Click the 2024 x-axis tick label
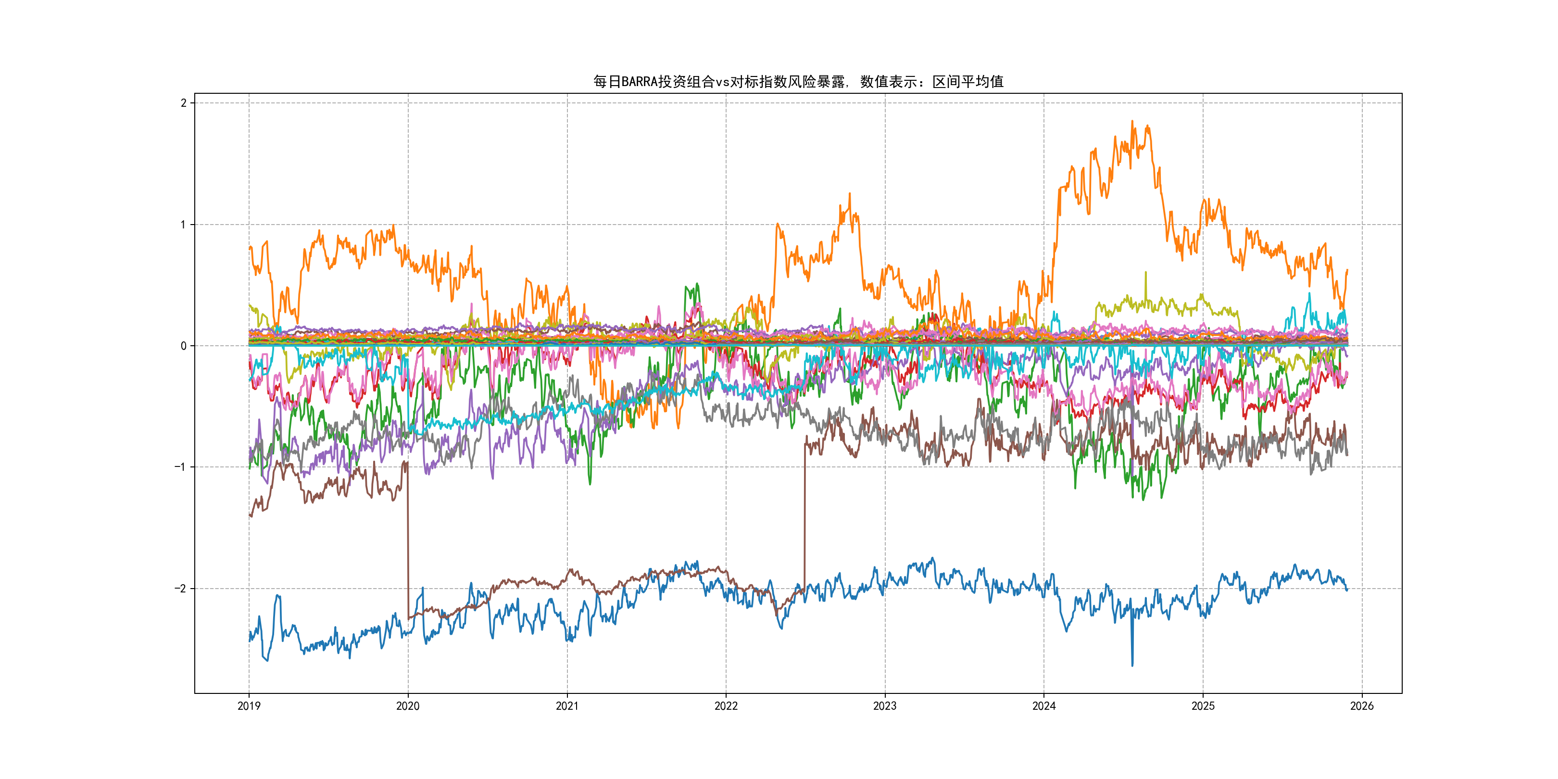This screenshot has width=1558, height=779. [1044, 706]
